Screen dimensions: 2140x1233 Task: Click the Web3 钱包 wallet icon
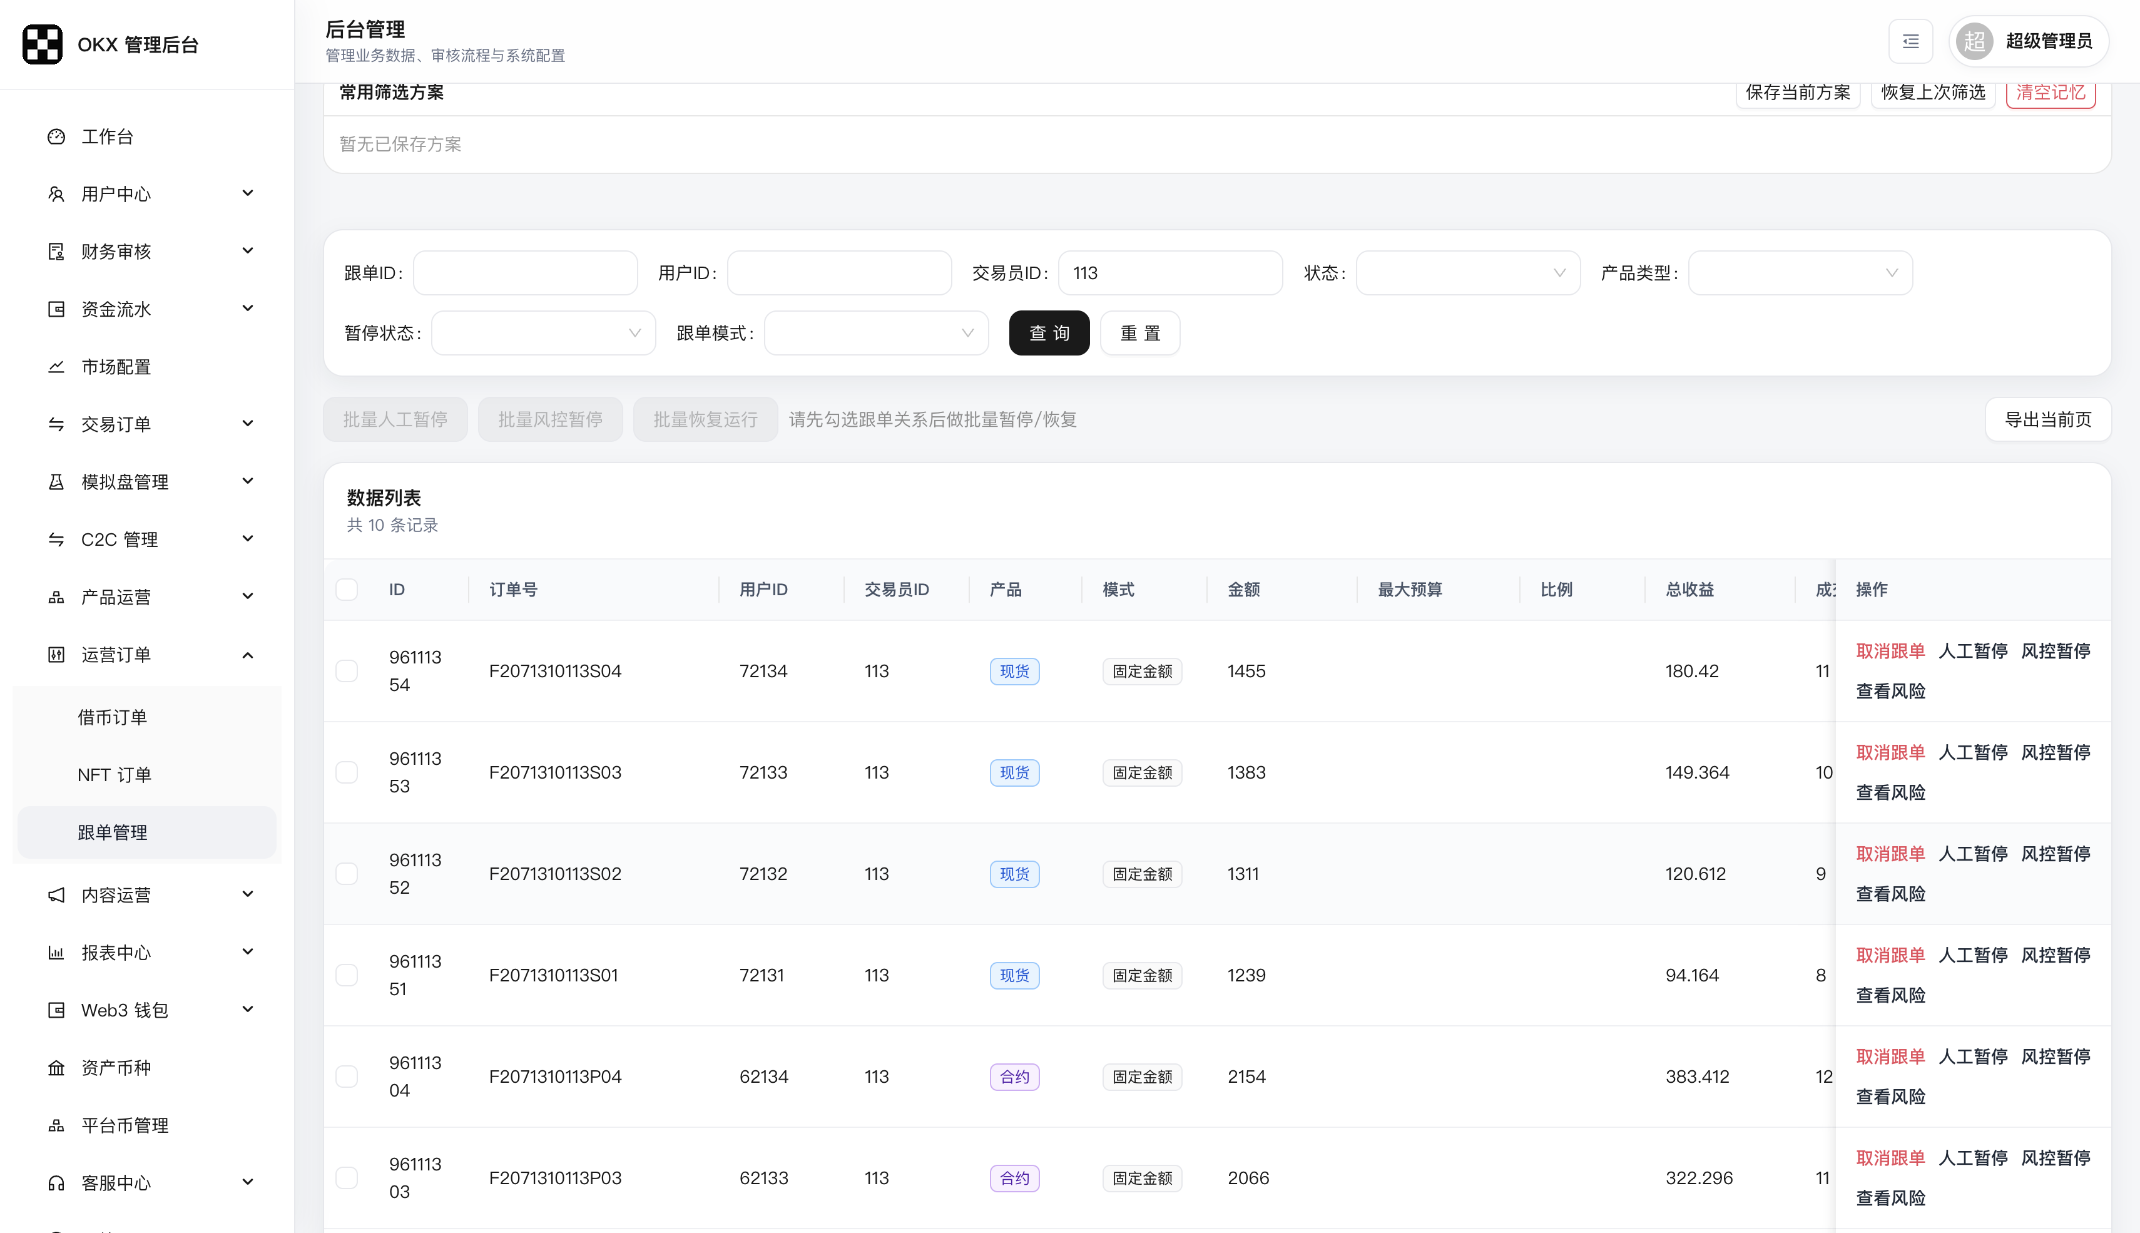pyautogui.click(x=56, y=1010)
